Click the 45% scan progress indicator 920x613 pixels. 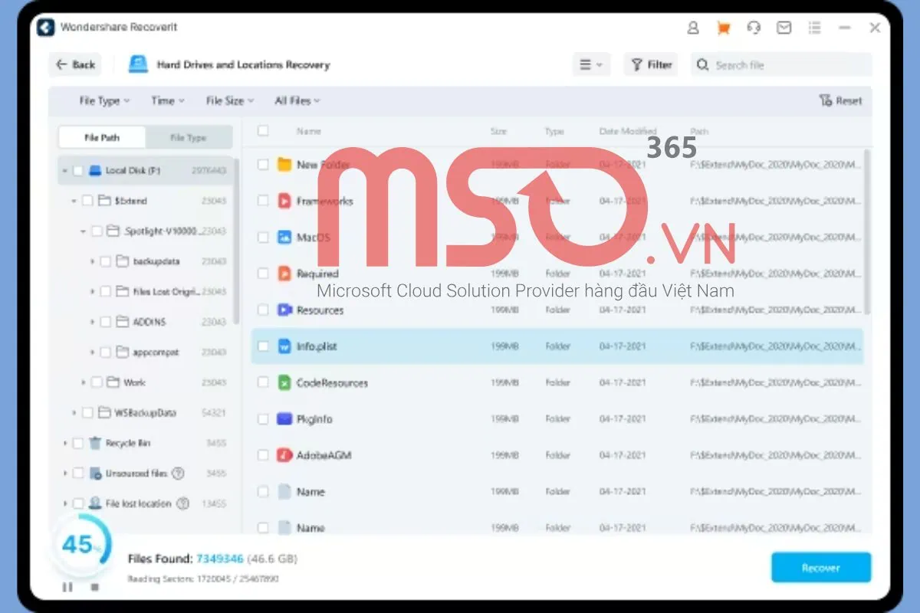(x=80, y=546)
